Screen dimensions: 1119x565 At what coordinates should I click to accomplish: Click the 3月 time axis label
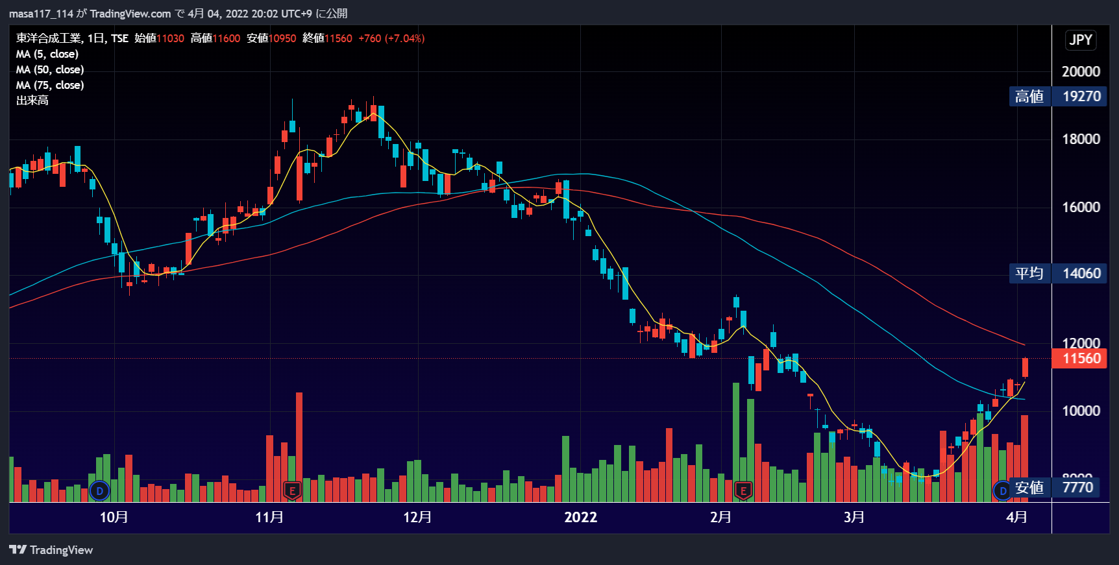pos(854,517)
